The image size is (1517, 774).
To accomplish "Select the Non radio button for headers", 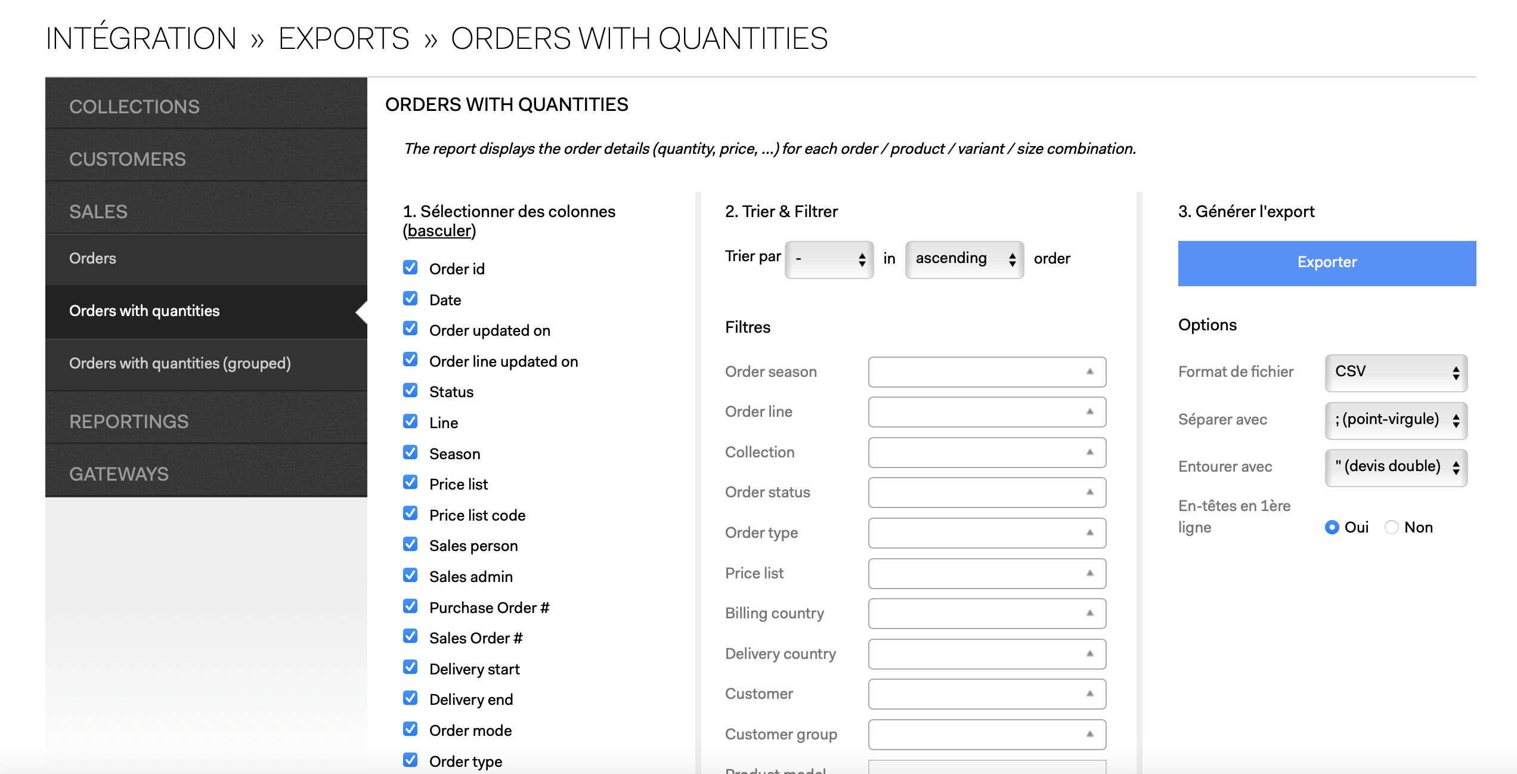I will (x=1391, y=527).
